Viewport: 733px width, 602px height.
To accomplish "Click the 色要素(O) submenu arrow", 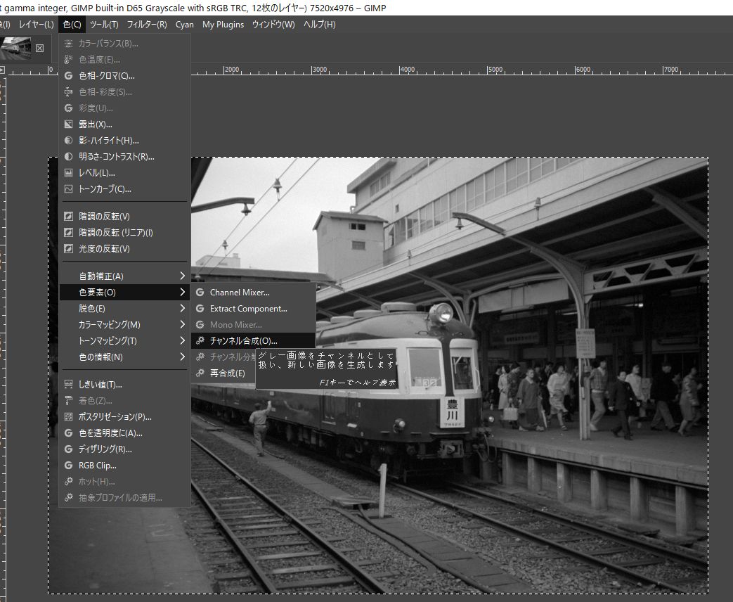I will [182, 293].
